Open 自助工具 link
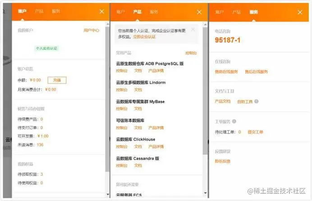 tap(245, 102)
